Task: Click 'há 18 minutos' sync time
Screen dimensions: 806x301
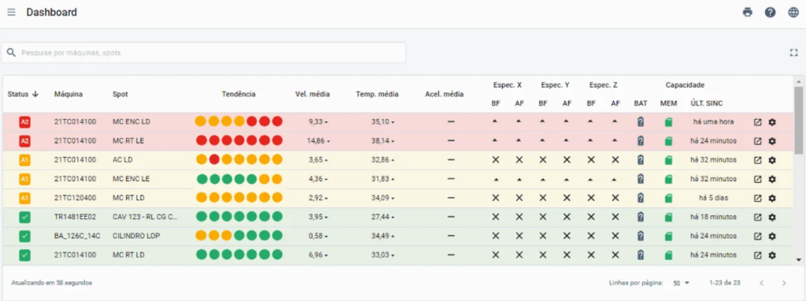Action: coord(713,217)
